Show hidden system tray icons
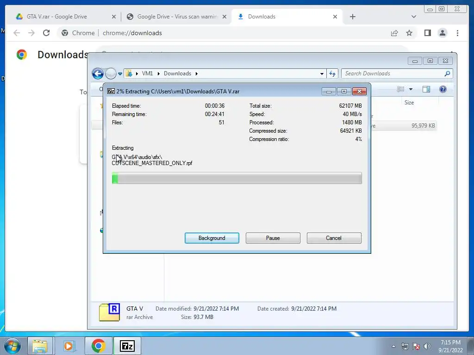The height and width of the screenshot is (355, 474). (x=393, y=346)
